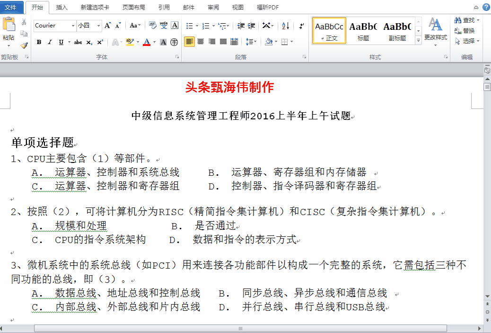Show or hide paragraph marks

(x=301, y=26)
